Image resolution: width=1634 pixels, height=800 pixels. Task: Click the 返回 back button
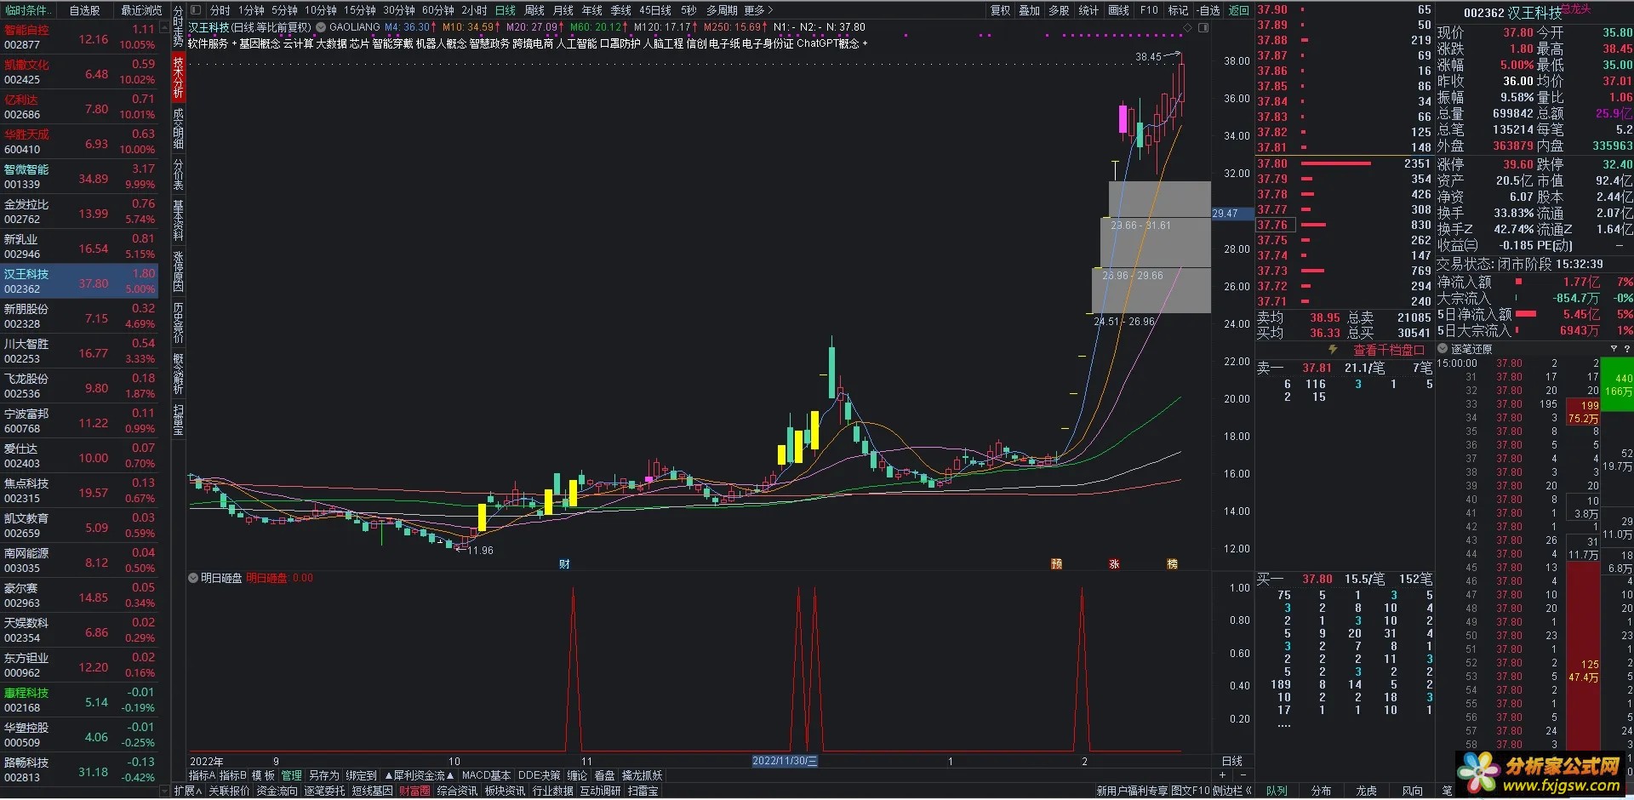tap(1239, 10)
